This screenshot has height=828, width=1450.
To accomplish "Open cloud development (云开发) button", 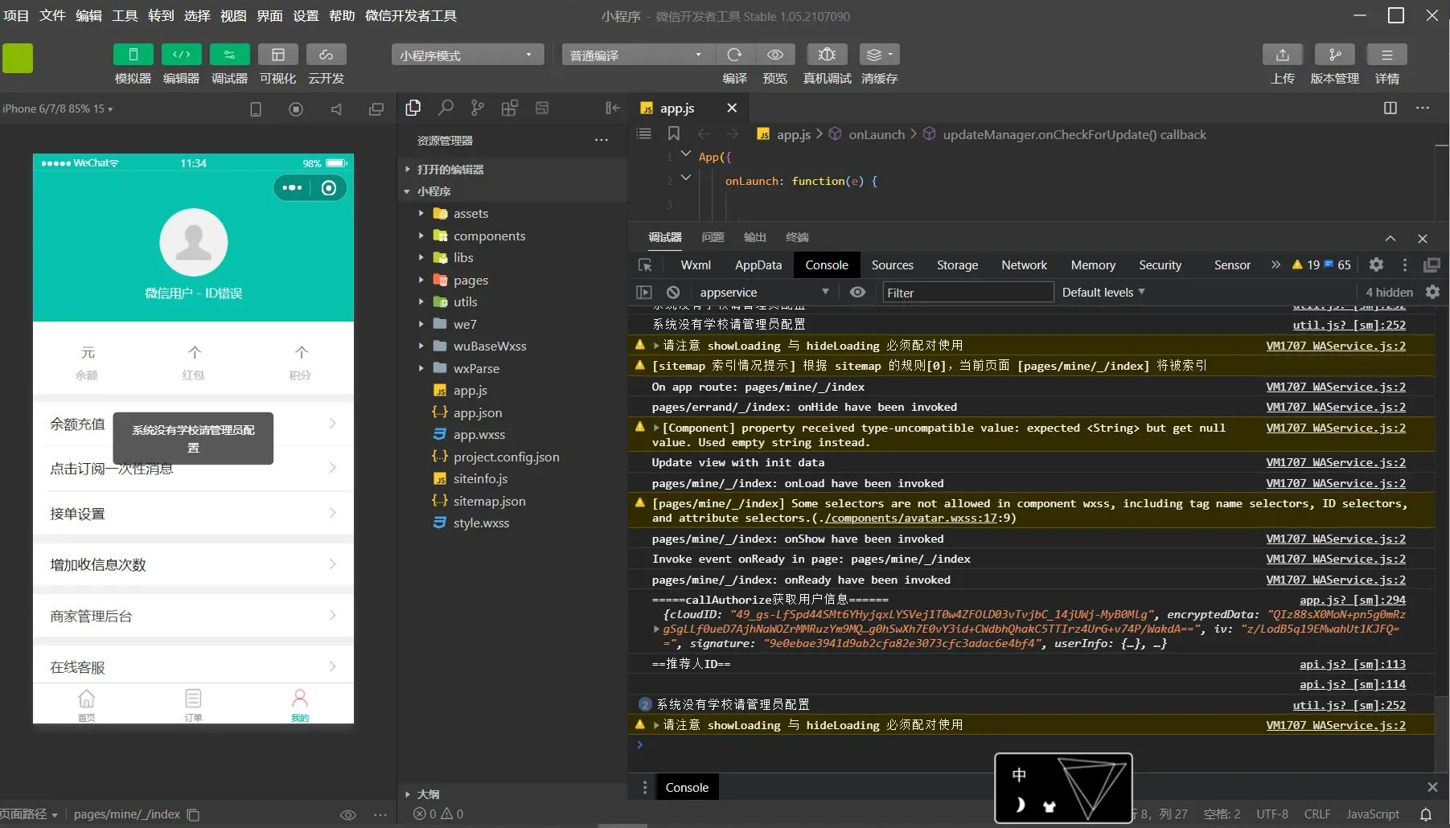I will coord(326,55).
